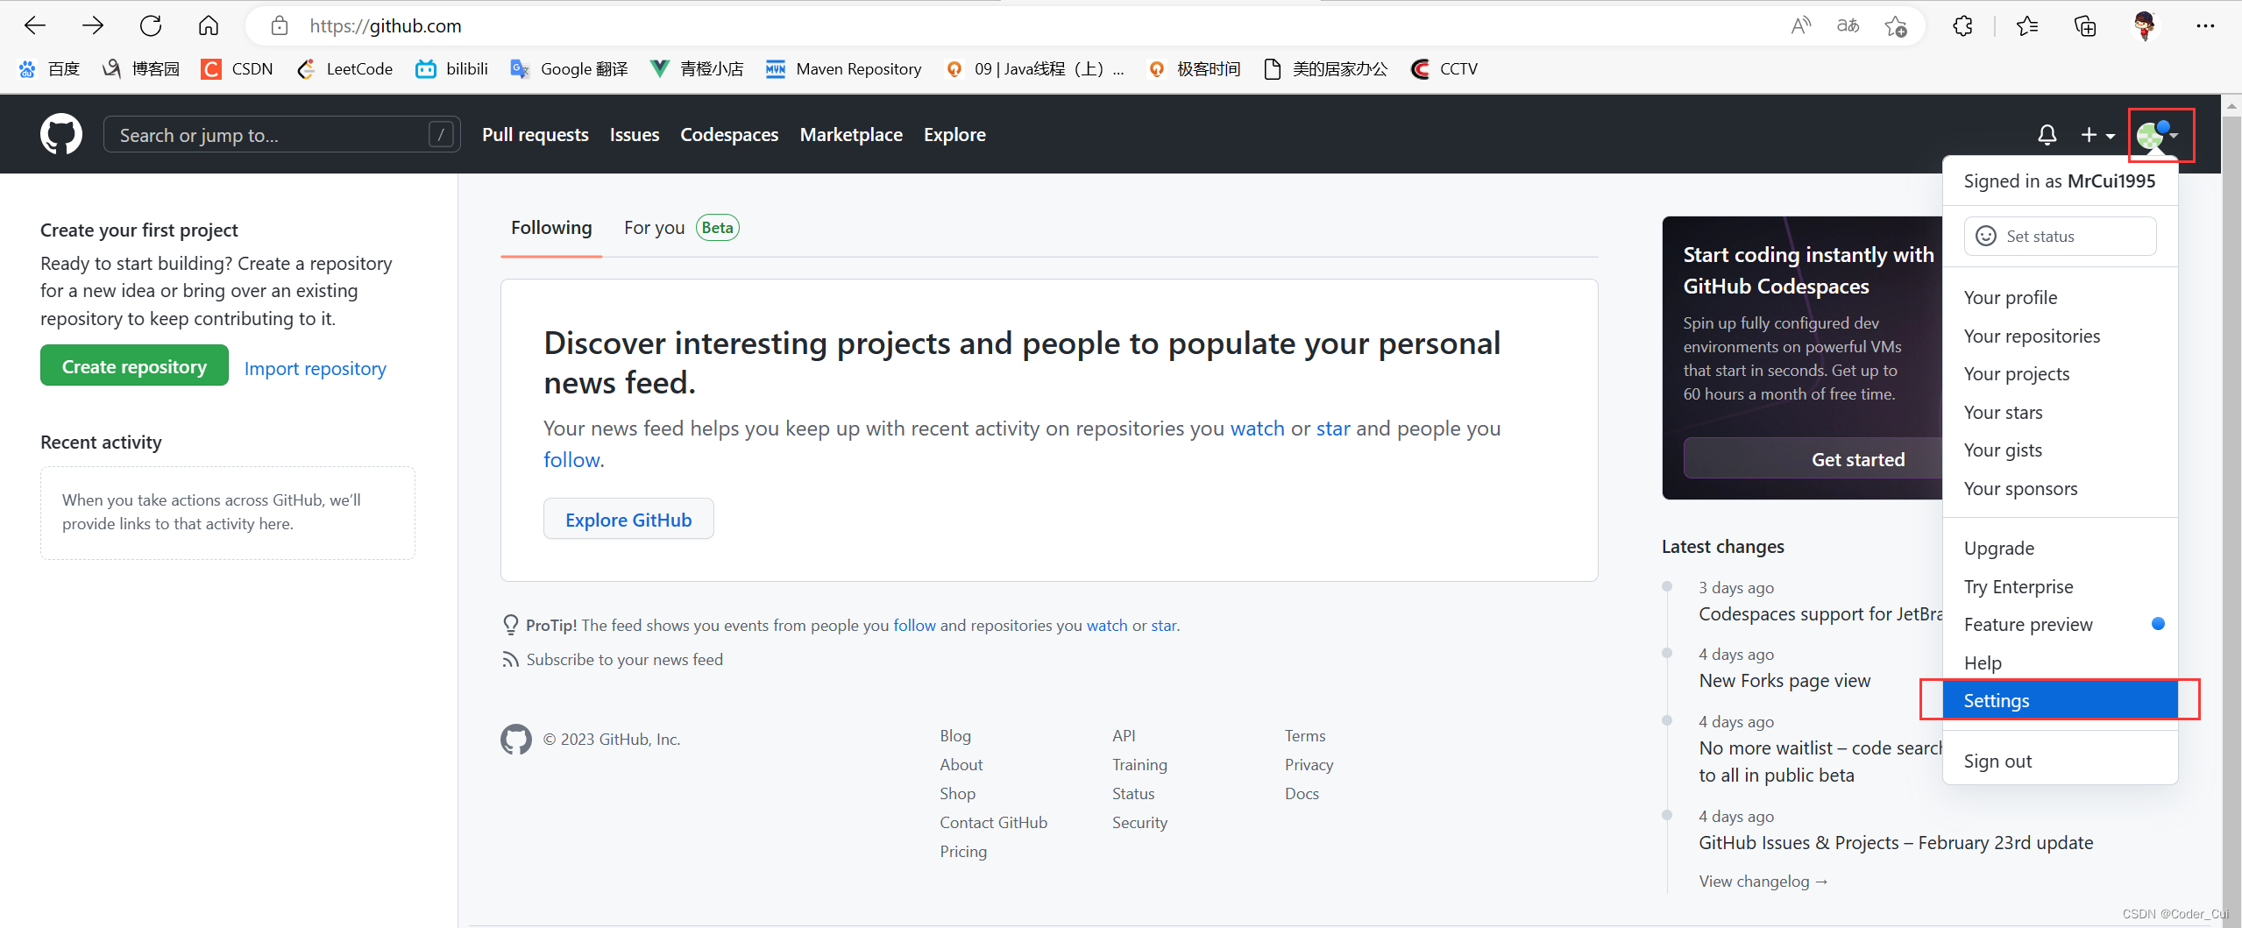Switch to the Following tab
Screen dimensions: 2242x928
[x=551, y=228]
